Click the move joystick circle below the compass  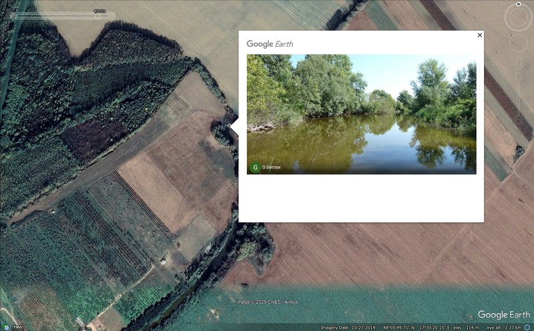[x=519, y=43]
